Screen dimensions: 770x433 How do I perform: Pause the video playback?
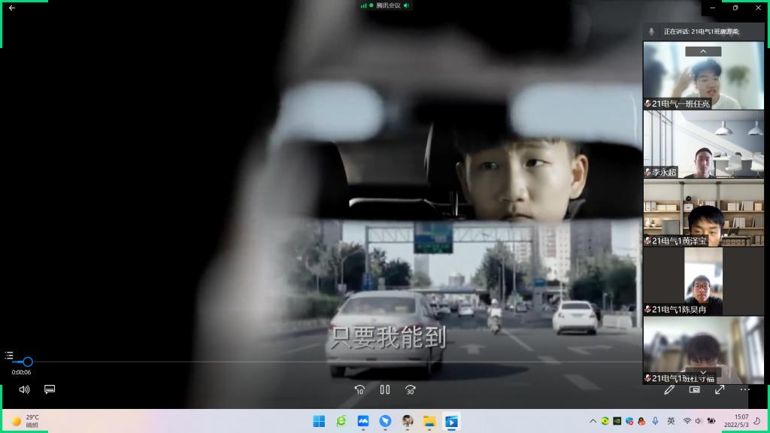(x=385, y=389)
